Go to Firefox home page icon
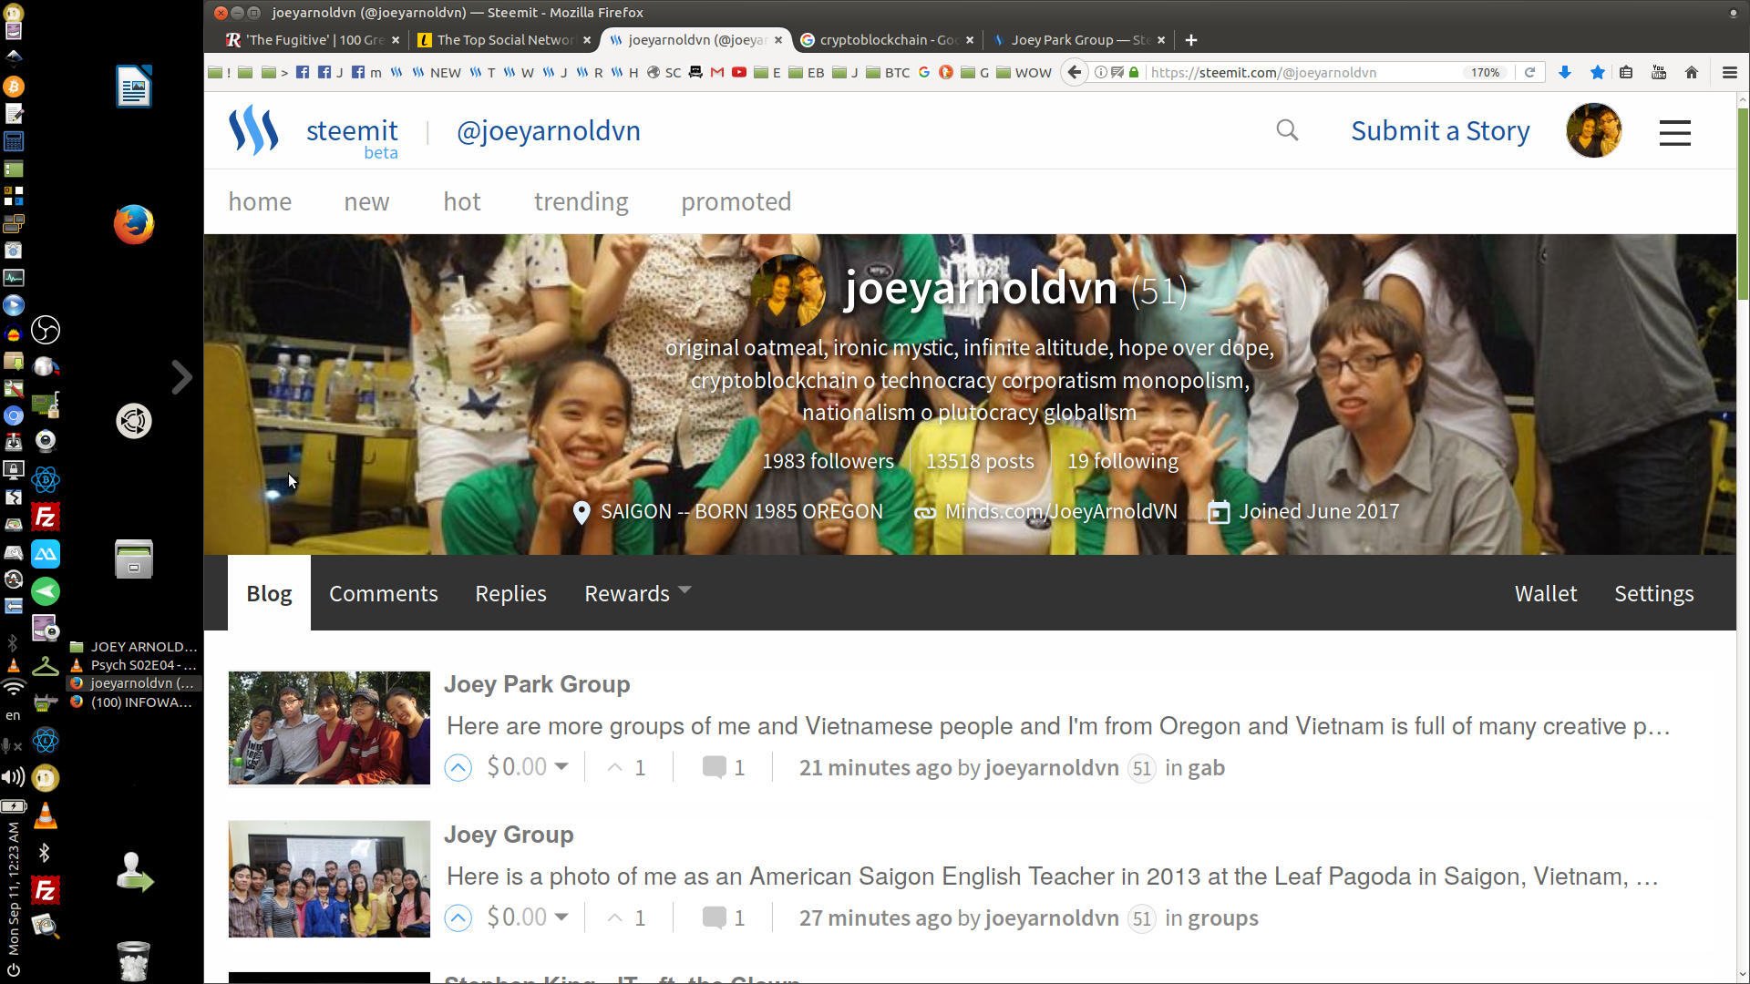The height and width of the screenshot is (984, 1750). 1692,72
